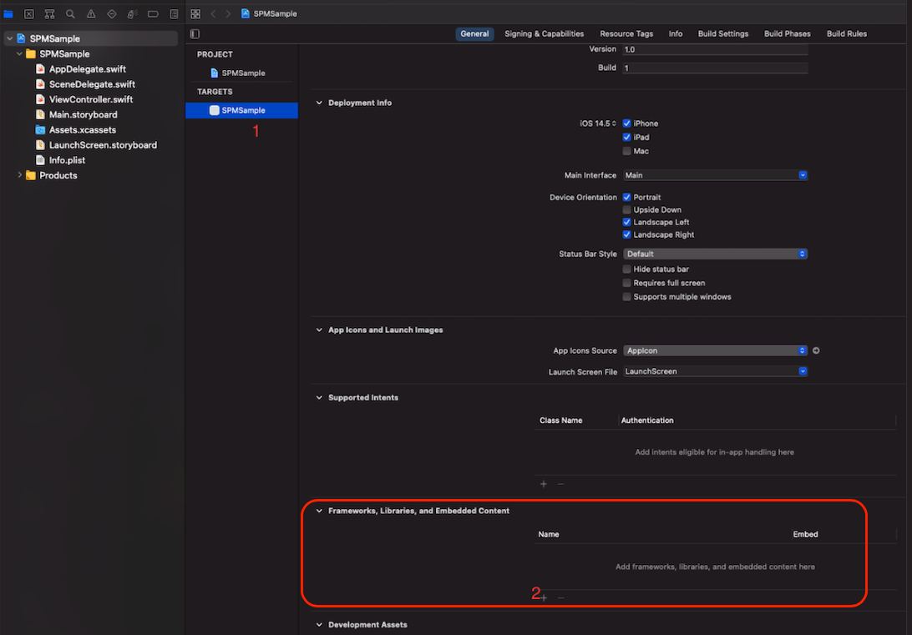Viewport: 912px width, 635px height.
Task: Enable Requires full screen checkbox
Action: tap(626, 283)
